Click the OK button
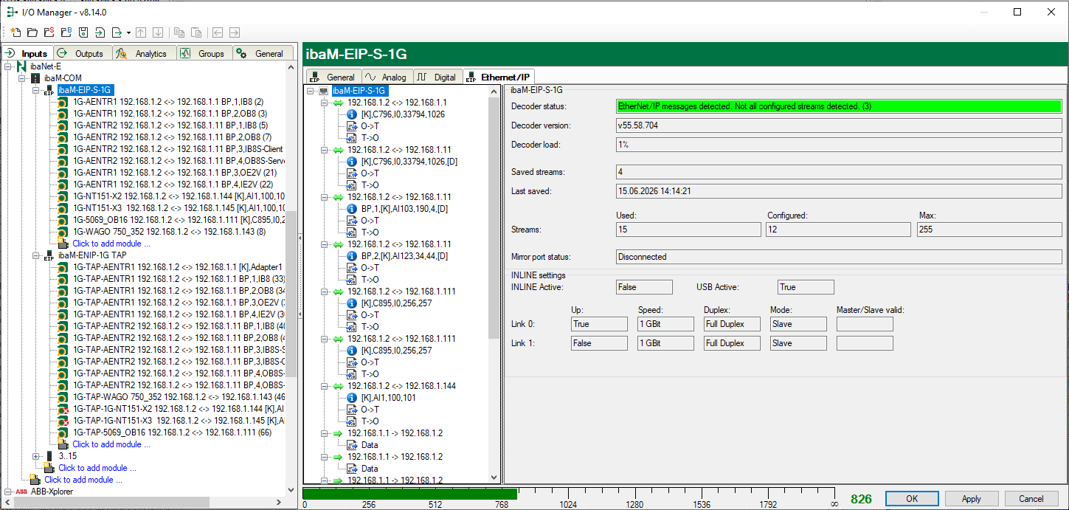 click(x=912, y=499)
